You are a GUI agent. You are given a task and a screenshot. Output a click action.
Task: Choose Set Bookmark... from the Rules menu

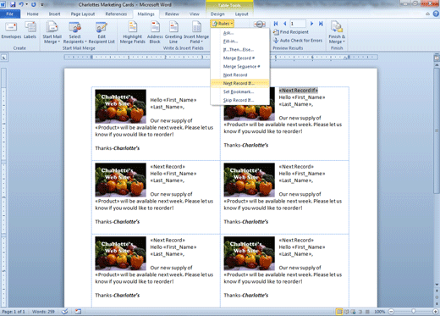coord(240,91)
